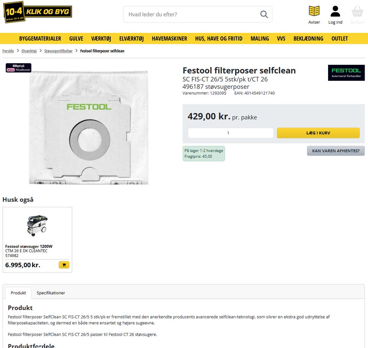Add Festool støvsuger to cart via icon
This screenshot has width=368, height=348.
coord(64,265)
